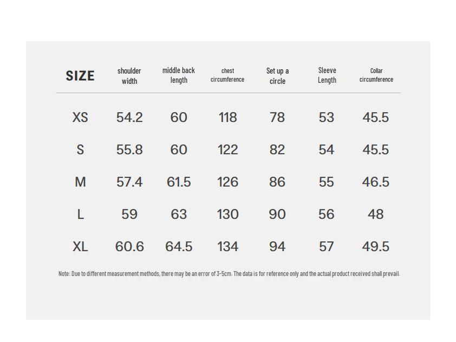Click the SIZE column header
456x342 pixels.
pos(80,76)
